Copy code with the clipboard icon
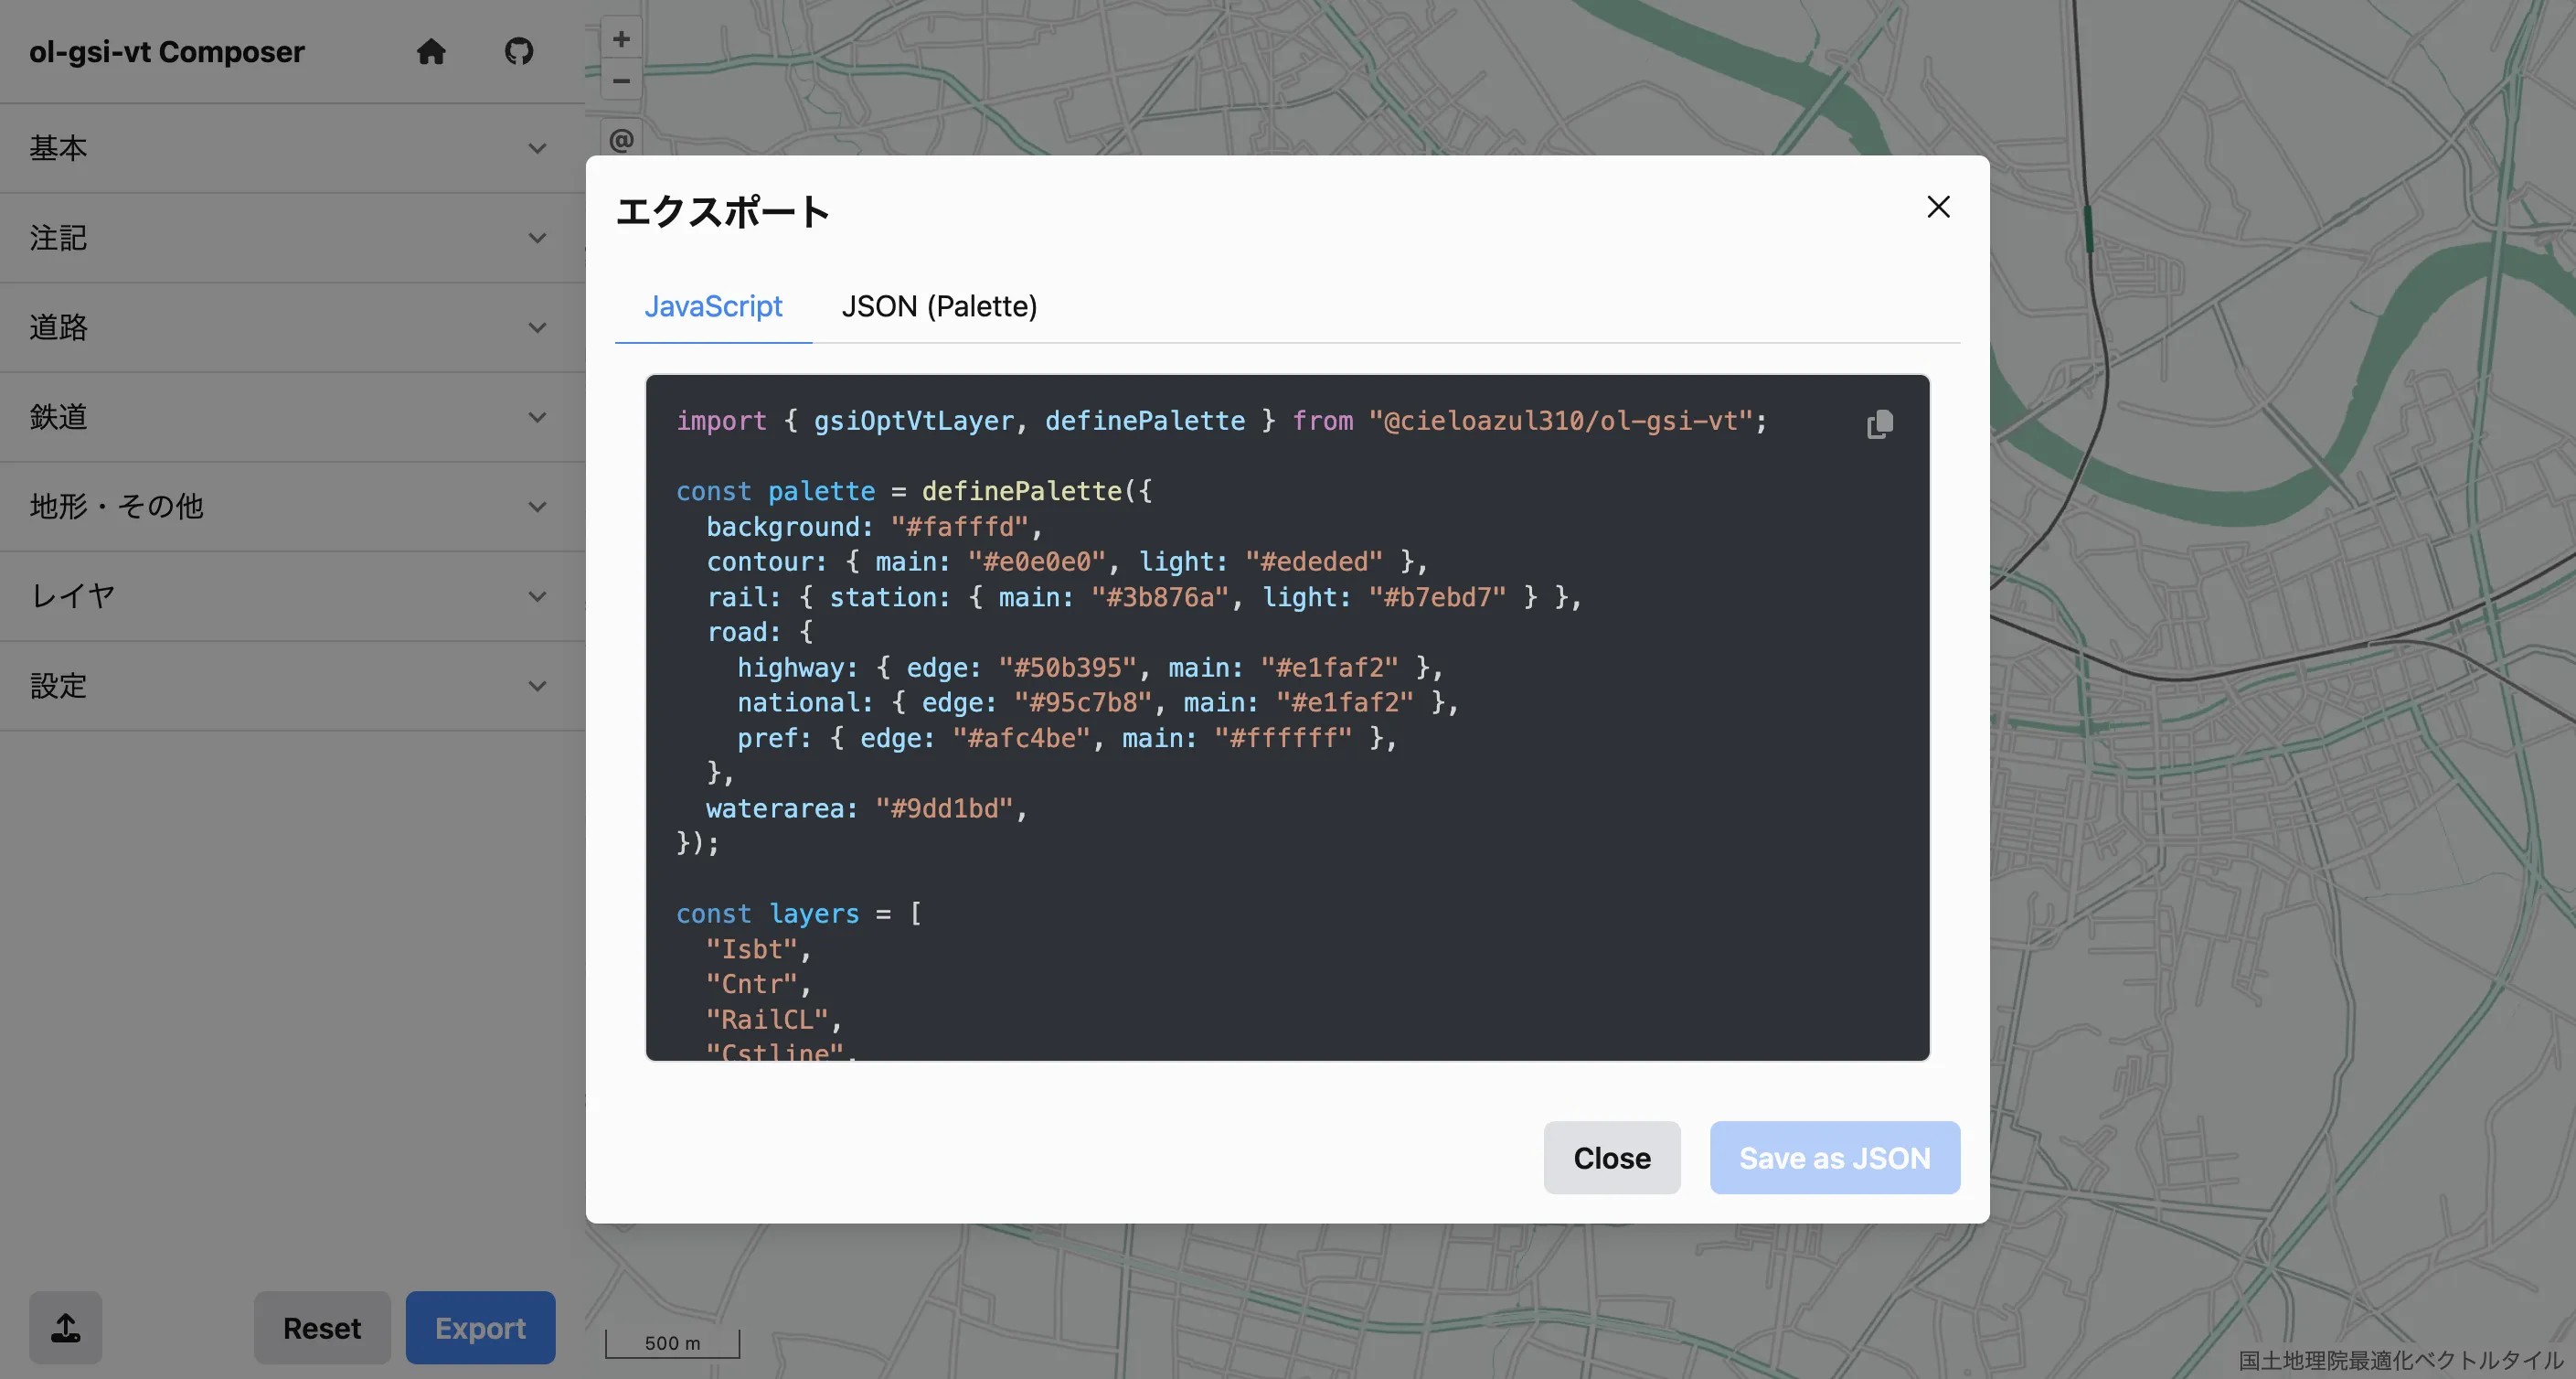This screenshot has height=1379, width=2576. click(1879, 424)
